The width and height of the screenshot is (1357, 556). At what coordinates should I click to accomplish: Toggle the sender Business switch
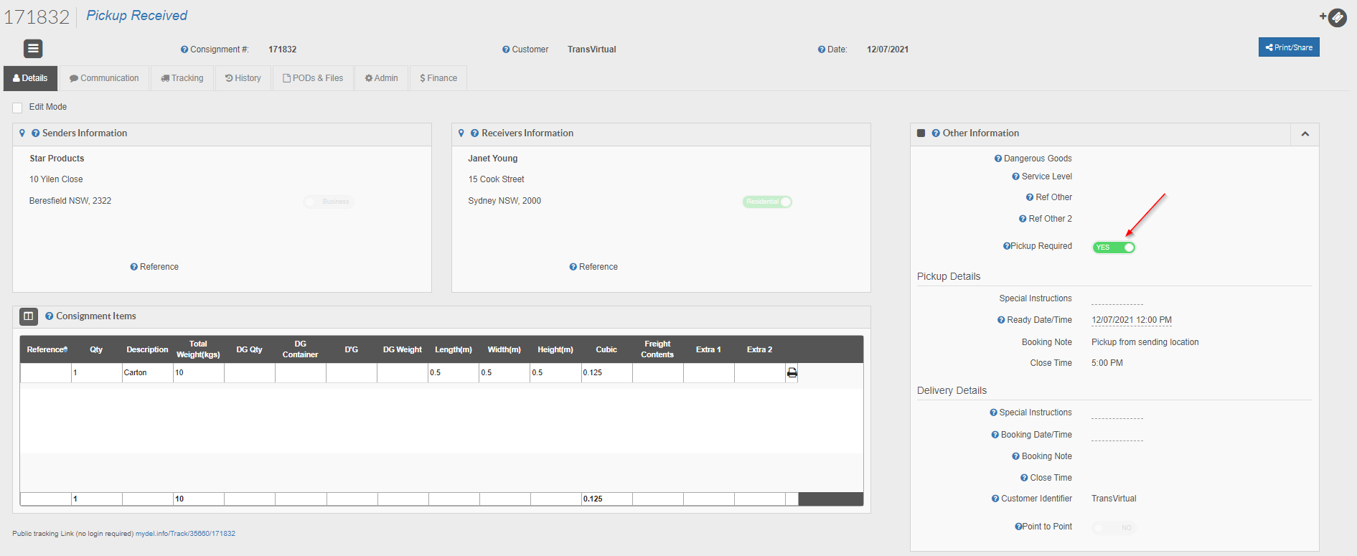point(328,202)
